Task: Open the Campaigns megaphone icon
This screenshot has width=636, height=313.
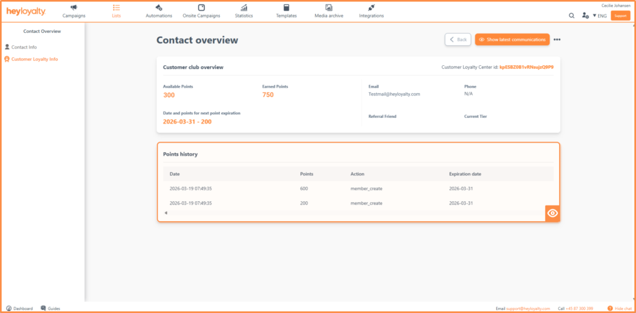Action: [74, 7]
